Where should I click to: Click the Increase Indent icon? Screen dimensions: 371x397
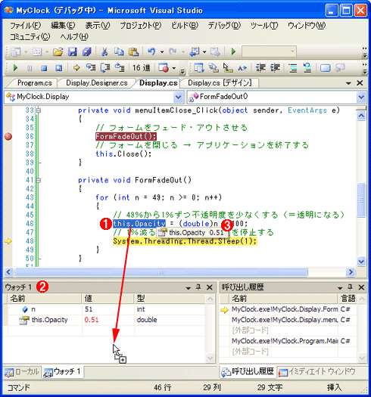(x=275, y=68)
